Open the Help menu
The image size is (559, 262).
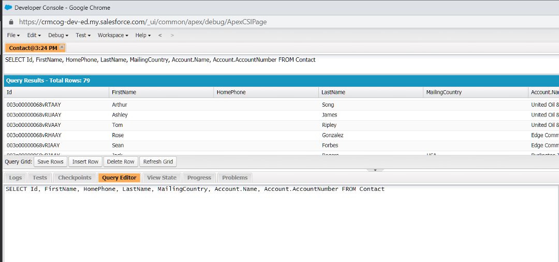143,35
